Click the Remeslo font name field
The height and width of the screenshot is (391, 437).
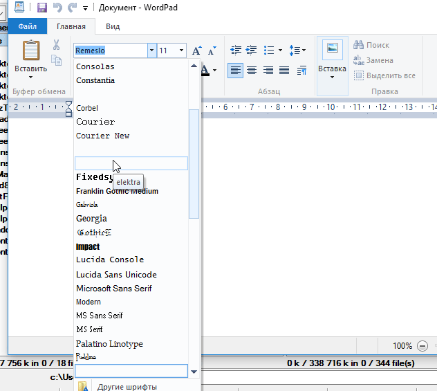coord(111,51)
